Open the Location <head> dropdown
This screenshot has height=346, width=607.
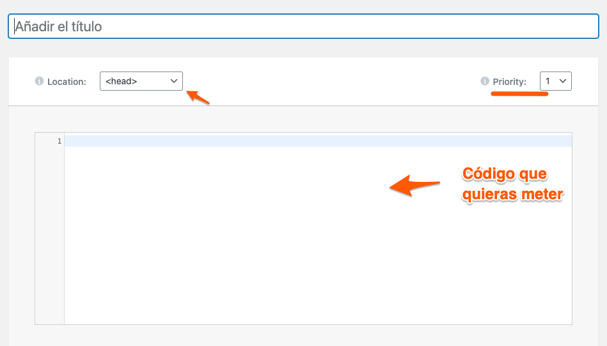(141, 81)
